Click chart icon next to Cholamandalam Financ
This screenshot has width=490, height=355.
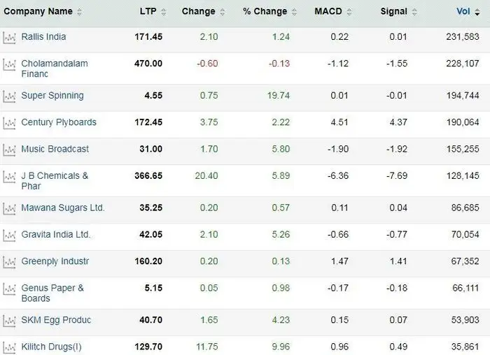(x=9, y=64)
